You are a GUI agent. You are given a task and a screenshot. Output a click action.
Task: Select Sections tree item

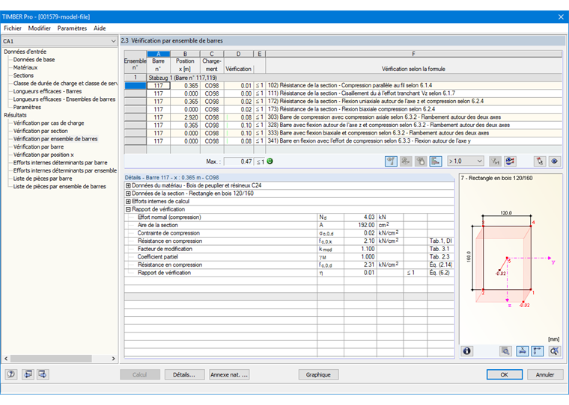(24, 75)
